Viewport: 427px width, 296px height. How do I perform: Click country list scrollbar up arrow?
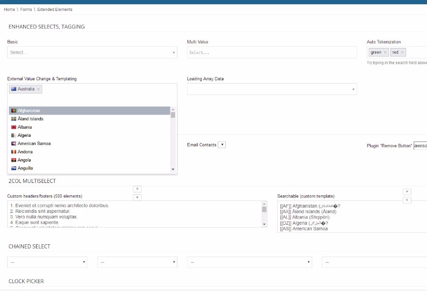173,109
